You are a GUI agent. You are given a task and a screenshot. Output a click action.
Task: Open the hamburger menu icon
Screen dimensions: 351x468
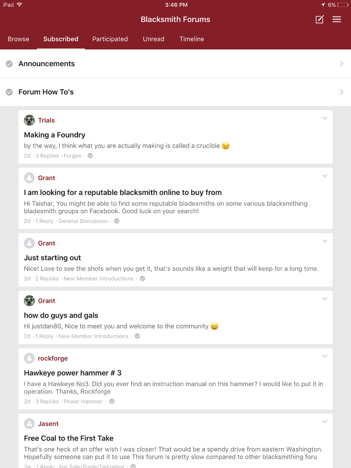click(337, 19)
